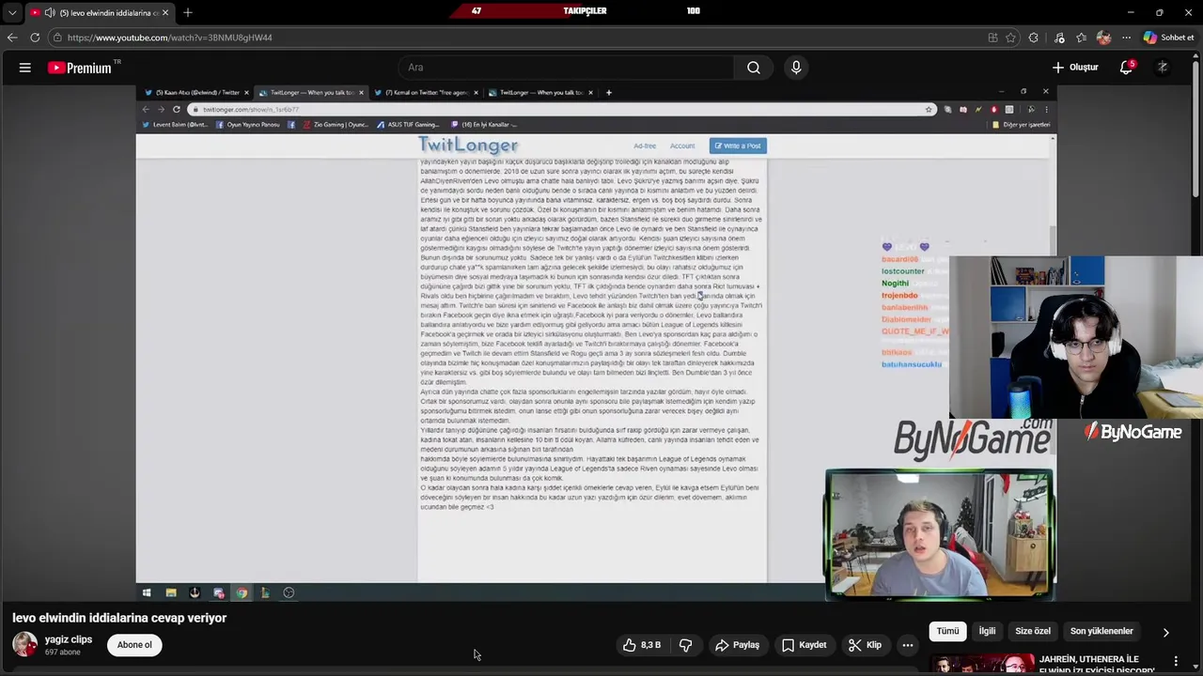Select Kaan Atıcı Twitter tab in video
Viewport: 1203px width, 676px height.
(x=195, y=93)
